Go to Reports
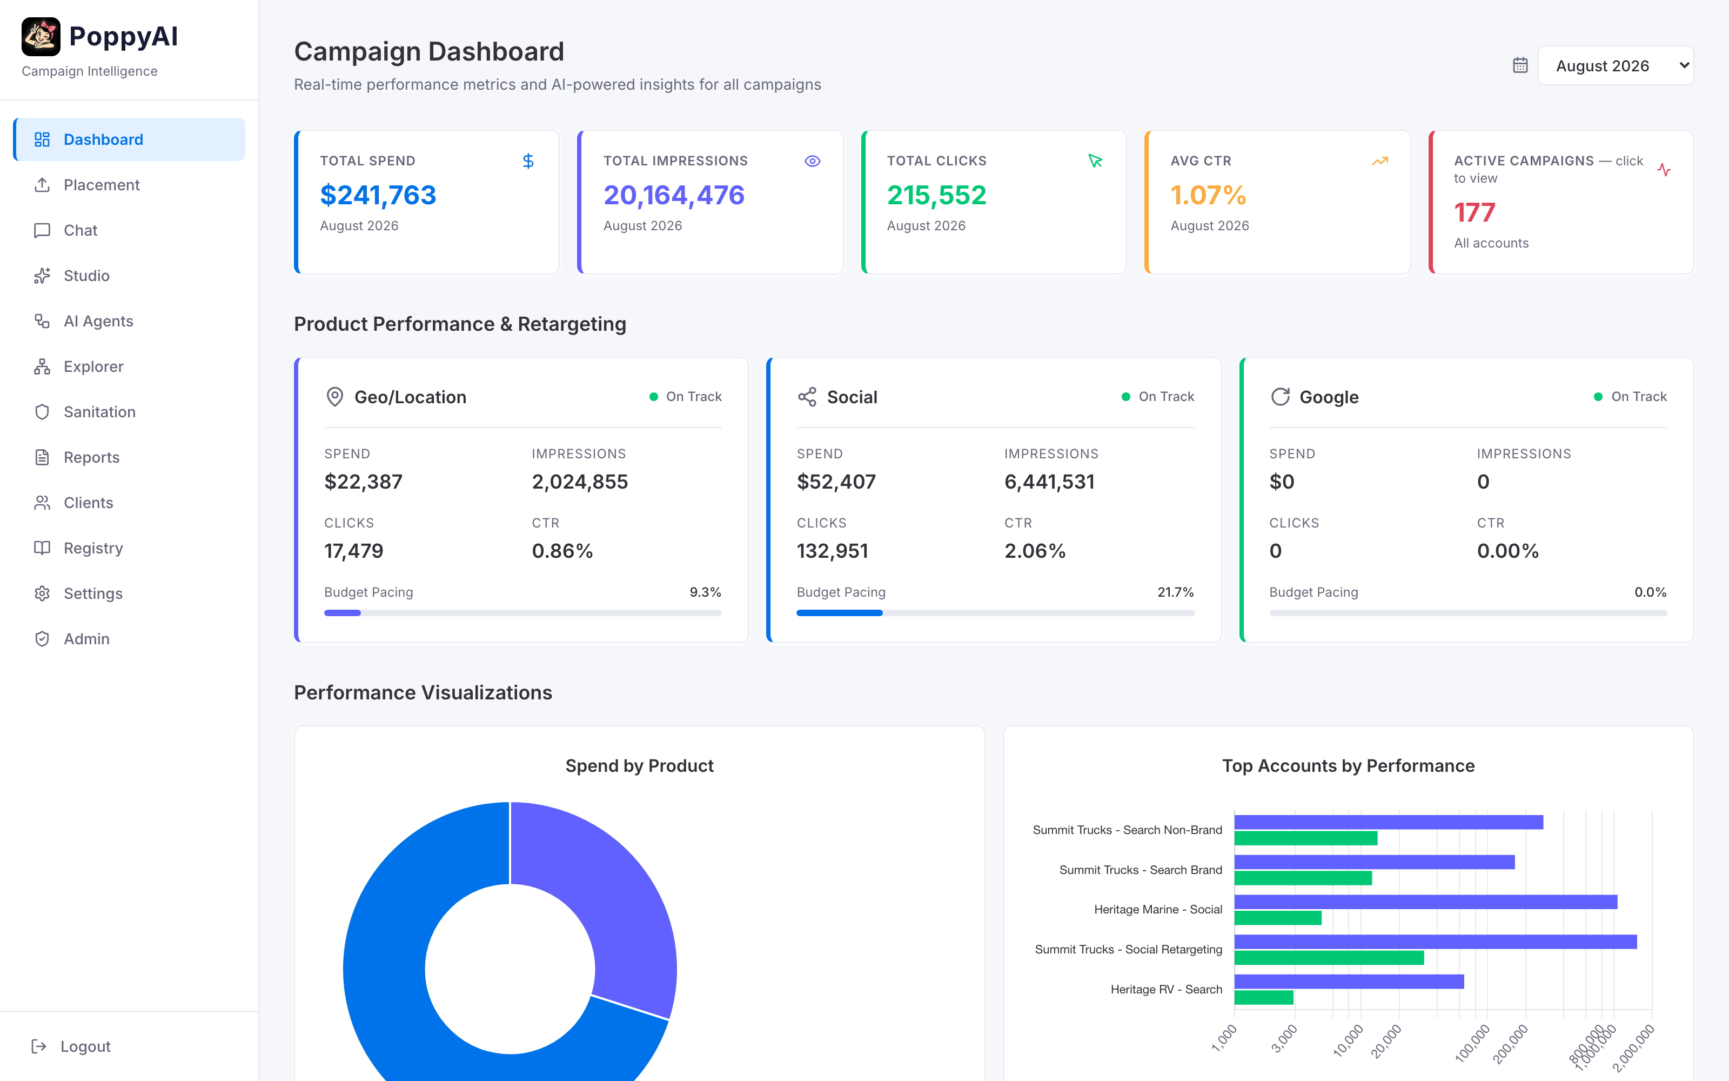1729x1081 pixels. point(129,457)
